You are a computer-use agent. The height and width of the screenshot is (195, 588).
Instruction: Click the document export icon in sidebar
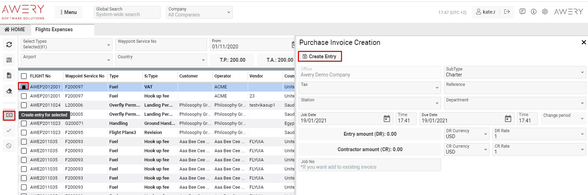tap(9, 75)
